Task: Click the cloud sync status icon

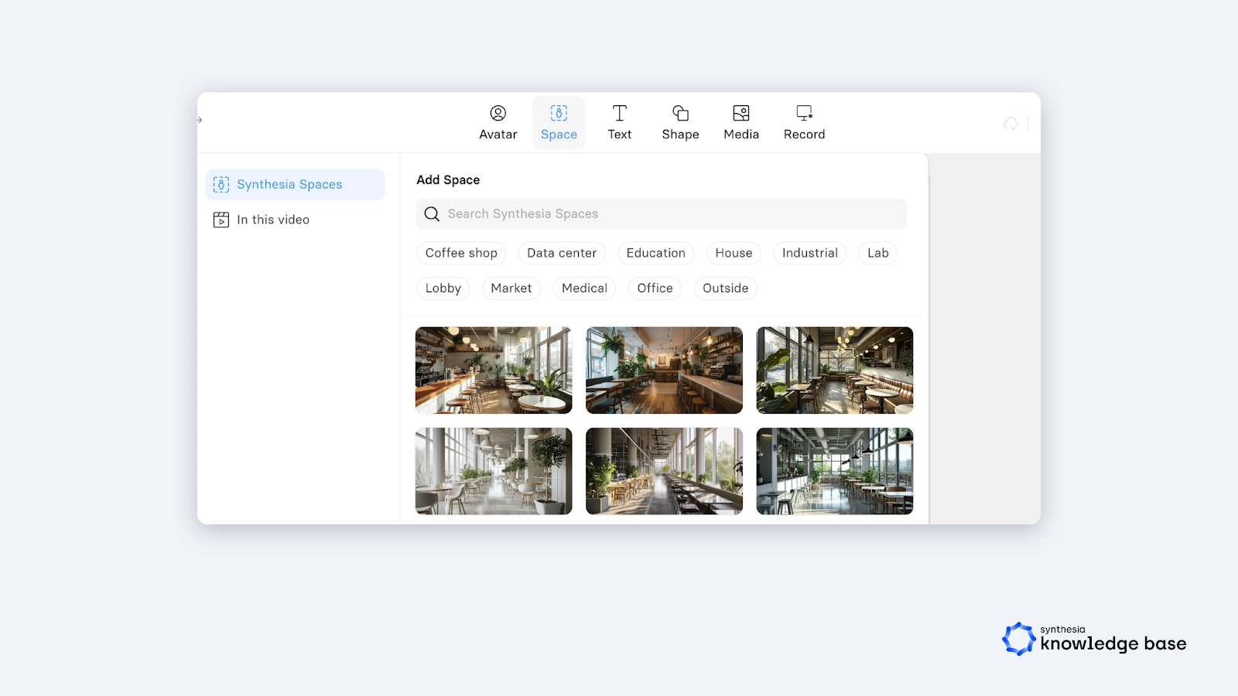Action: (1011, 124)
